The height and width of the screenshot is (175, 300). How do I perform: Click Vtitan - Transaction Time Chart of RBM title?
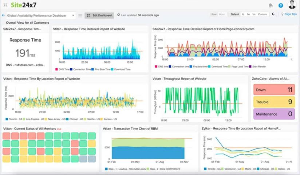pyautogui.click(x=130, y=129)
